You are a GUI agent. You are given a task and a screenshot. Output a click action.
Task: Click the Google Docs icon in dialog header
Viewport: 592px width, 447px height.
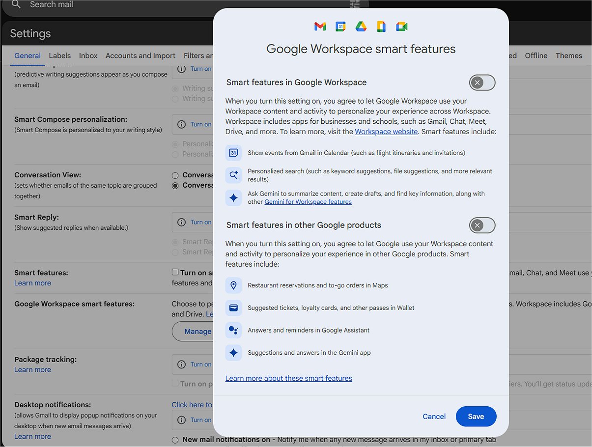point(381,27)
